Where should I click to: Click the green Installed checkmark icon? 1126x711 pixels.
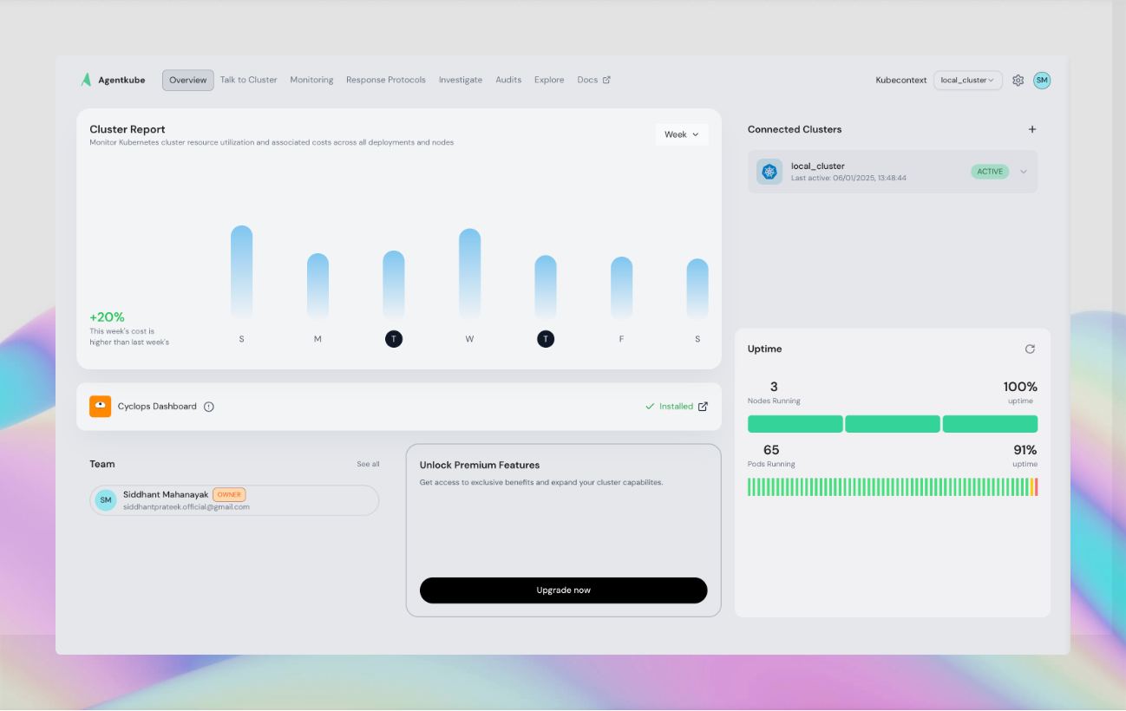(x=650, y=406)
